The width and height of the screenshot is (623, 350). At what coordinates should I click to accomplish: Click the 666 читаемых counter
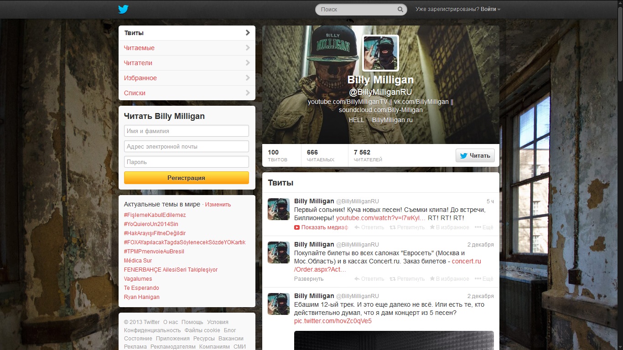[321, 155]
